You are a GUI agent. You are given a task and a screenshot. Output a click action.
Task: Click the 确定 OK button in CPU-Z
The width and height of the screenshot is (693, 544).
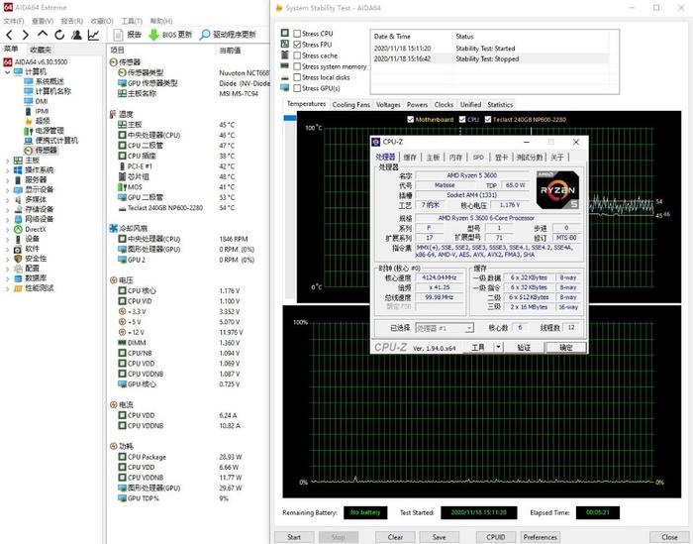[566, 347]
